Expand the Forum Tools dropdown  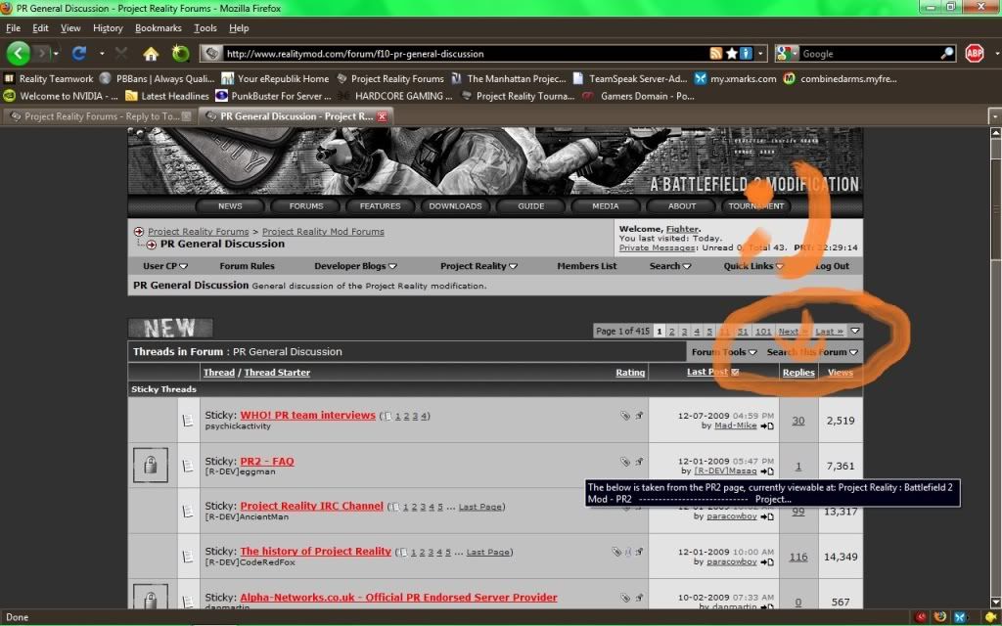click(724, 352)
